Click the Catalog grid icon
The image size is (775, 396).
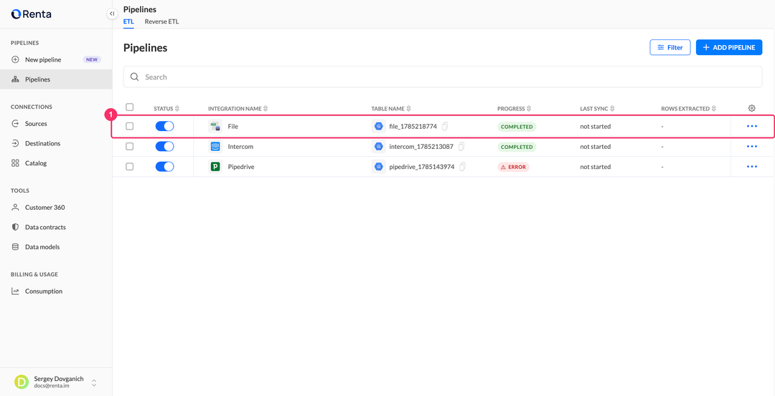pos(15,163)
